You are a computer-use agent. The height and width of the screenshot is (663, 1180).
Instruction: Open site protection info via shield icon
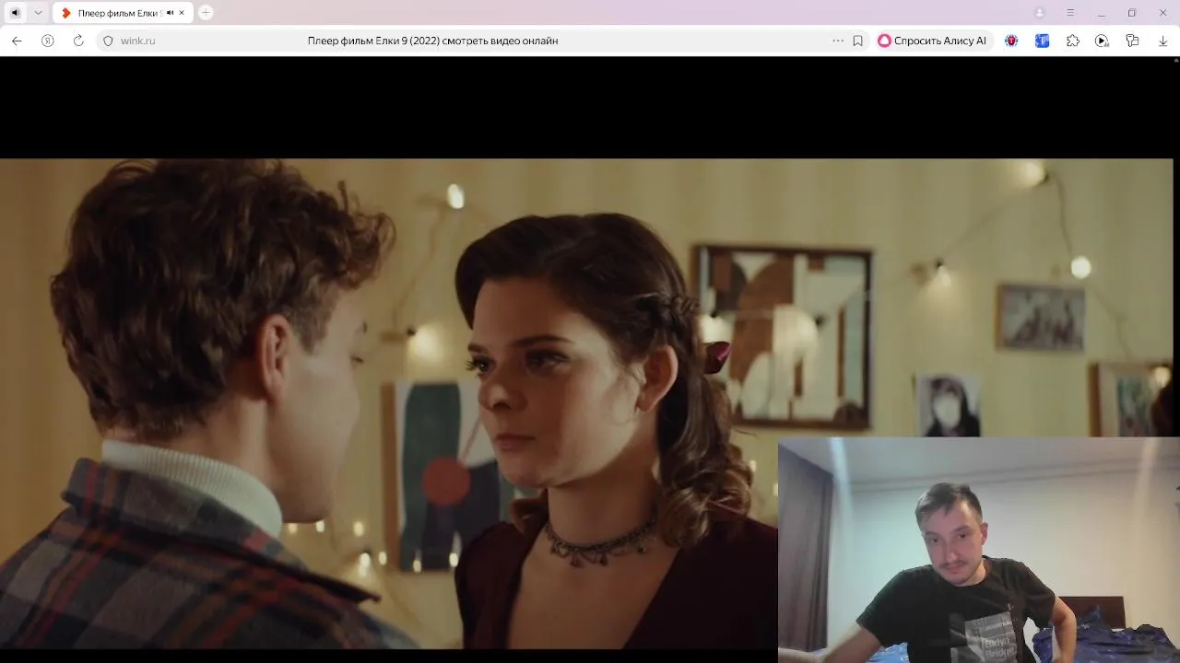pyautogui.click(x=108, y=41)
